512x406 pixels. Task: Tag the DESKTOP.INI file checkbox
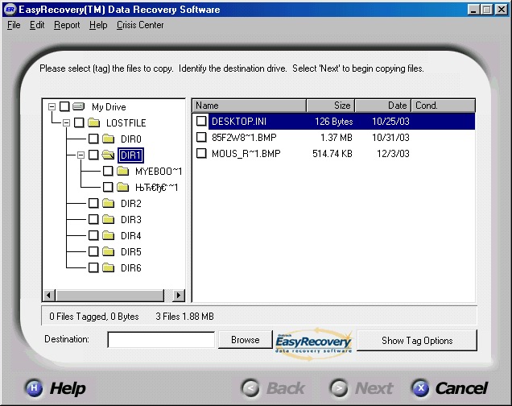[x=201, y=121]
